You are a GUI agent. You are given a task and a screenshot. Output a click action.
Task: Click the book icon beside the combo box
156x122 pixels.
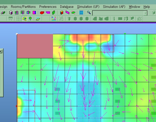coord(154,13)
